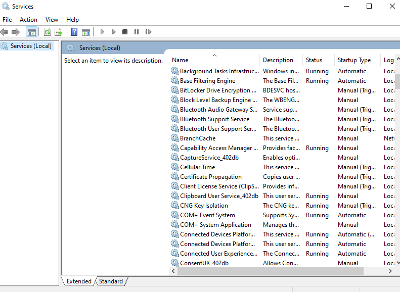The height and width of the screenshot is (292, 400).
Task: Open the Help toolbar icon
Action: coord(74,32)
